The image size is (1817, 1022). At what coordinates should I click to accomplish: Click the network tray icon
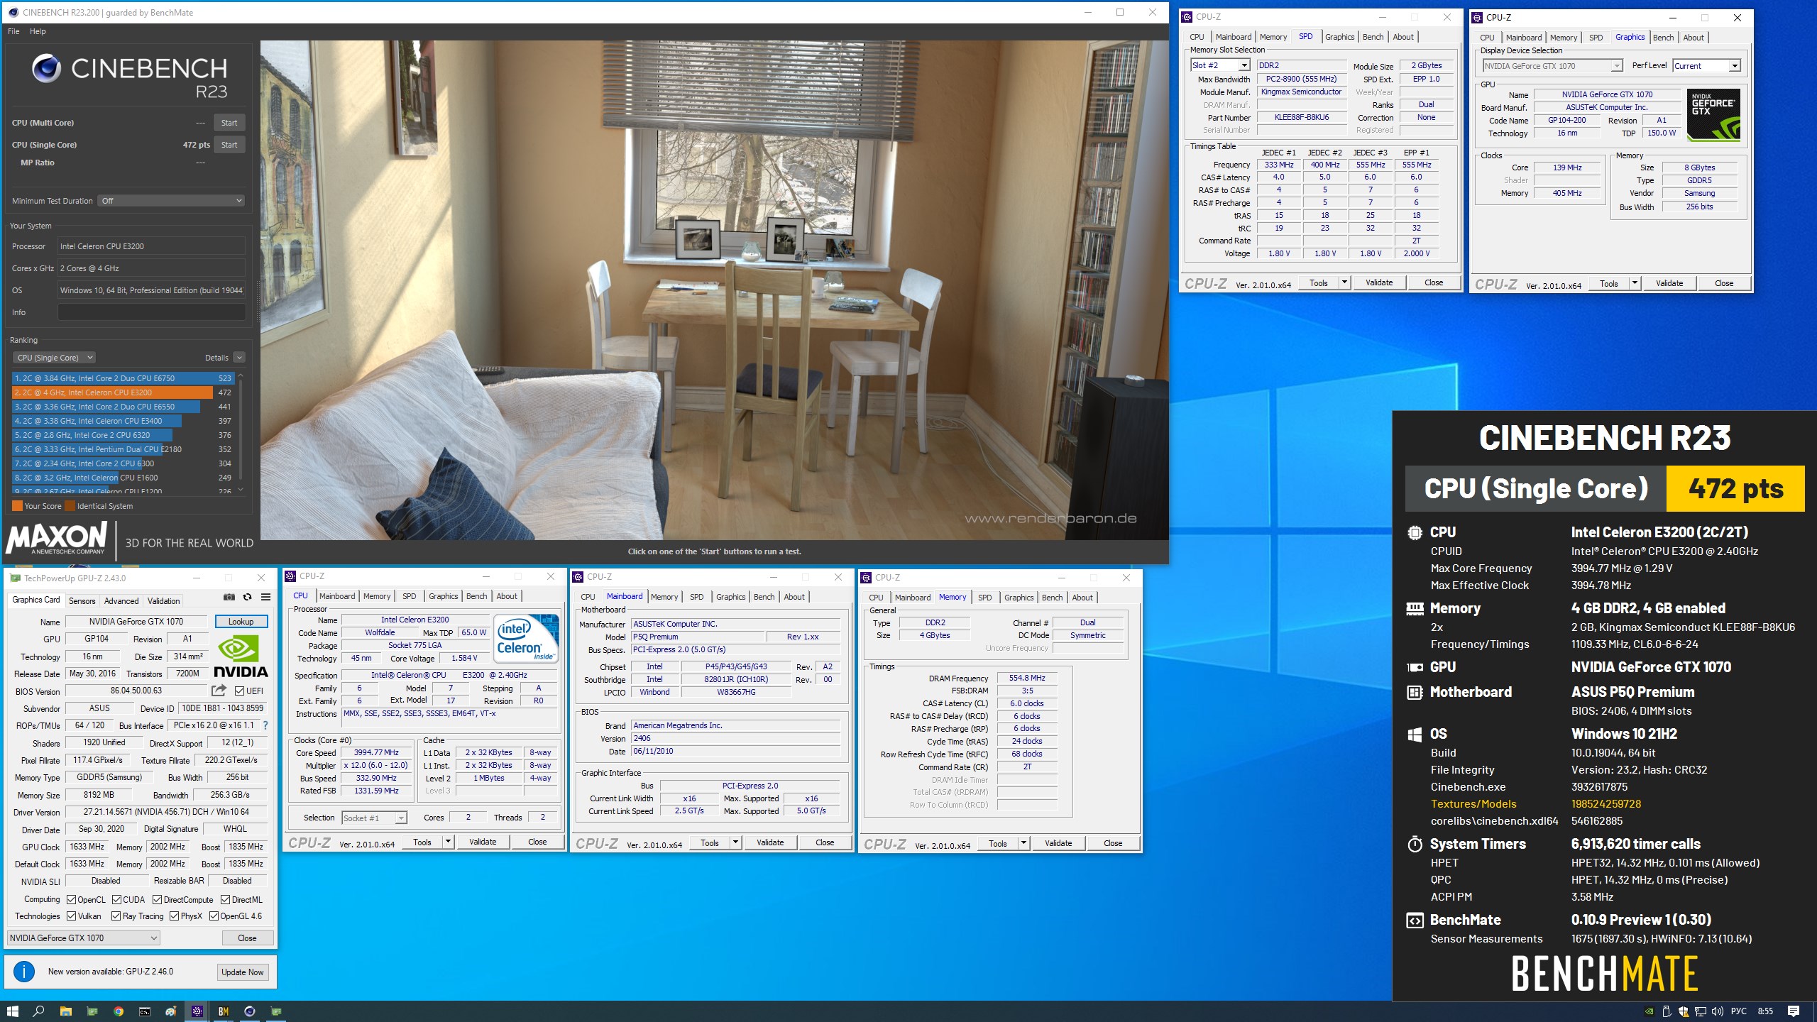coord(1701,1011)
